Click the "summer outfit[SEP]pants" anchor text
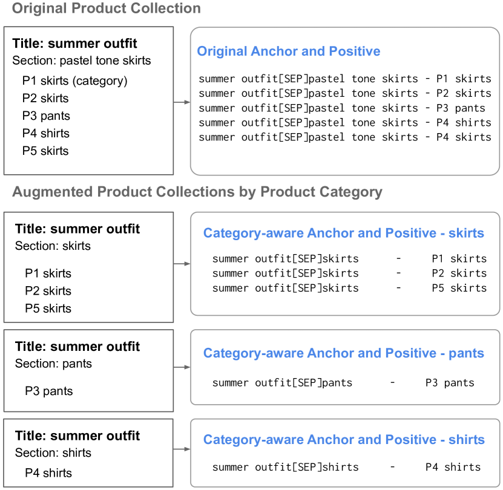Screen dimensions: 503x490 click(x=282, y=383)
